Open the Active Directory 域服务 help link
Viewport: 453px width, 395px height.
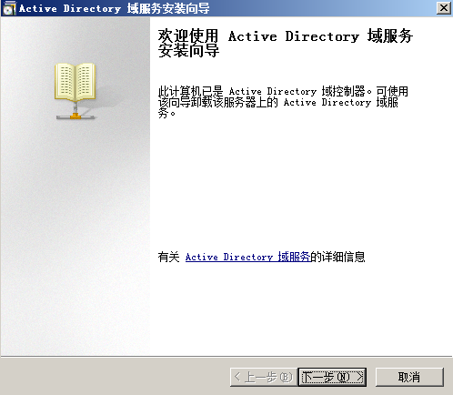coord(247,257)
